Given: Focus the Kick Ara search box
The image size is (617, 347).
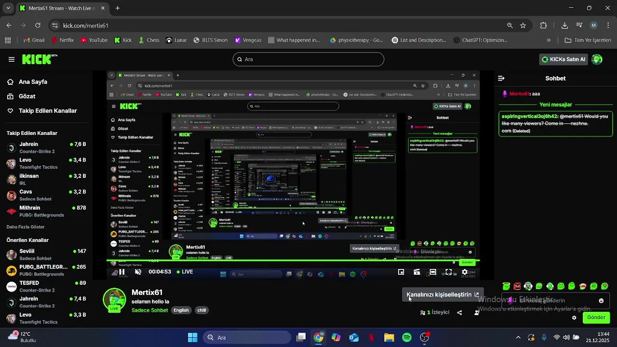Looking at the screenshot, I should 308,59.
